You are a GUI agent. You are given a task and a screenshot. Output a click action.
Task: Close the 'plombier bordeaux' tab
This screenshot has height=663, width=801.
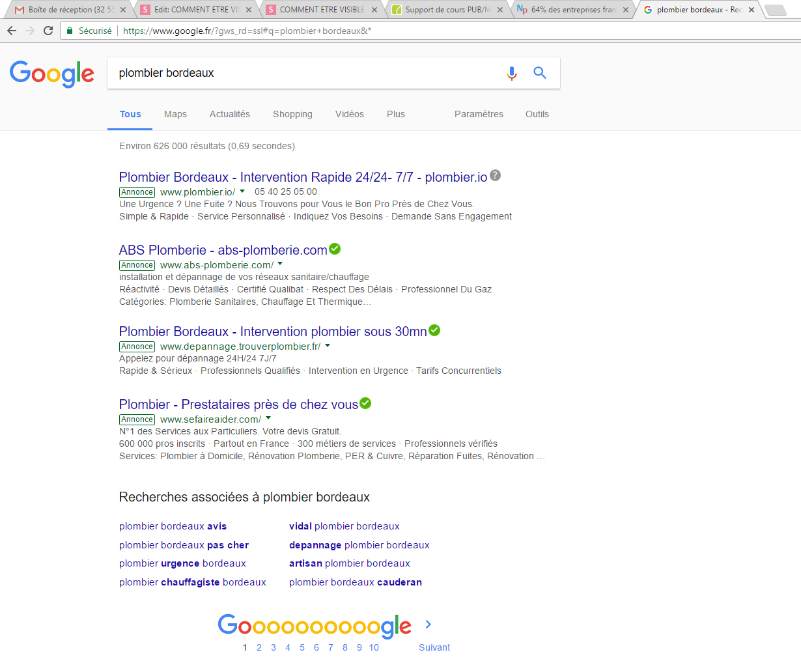pyautogui.click(x=752, y=10)
